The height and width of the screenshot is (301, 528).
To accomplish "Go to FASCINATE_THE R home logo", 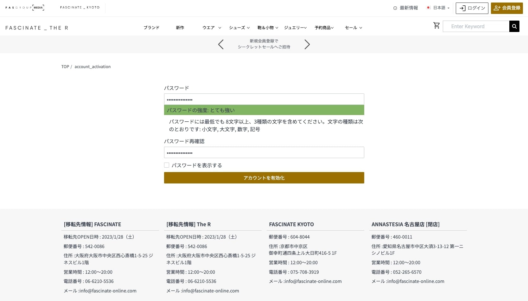I will [x=37, y=28].
